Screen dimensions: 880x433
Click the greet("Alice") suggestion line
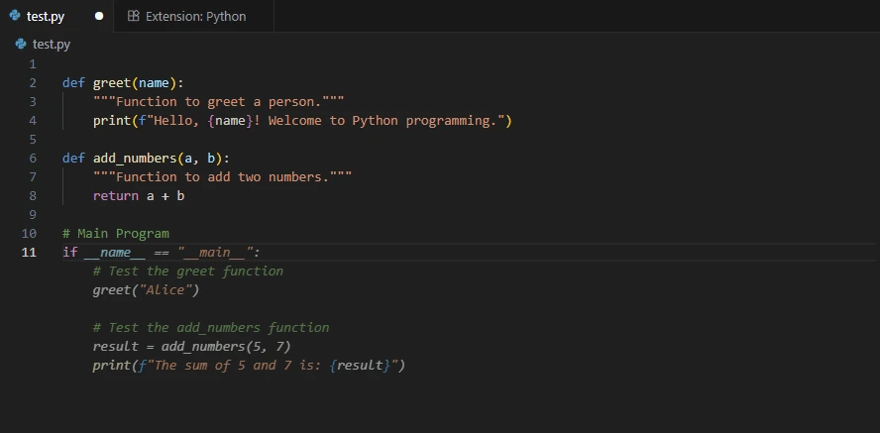click(x=146, y=290)
